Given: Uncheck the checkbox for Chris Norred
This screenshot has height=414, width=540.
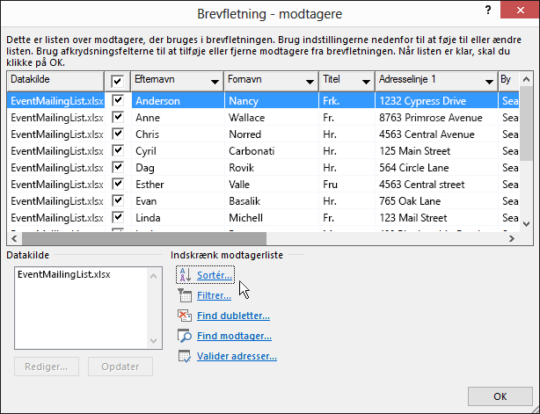Looking at the screenshot, I should coord(118,134).
